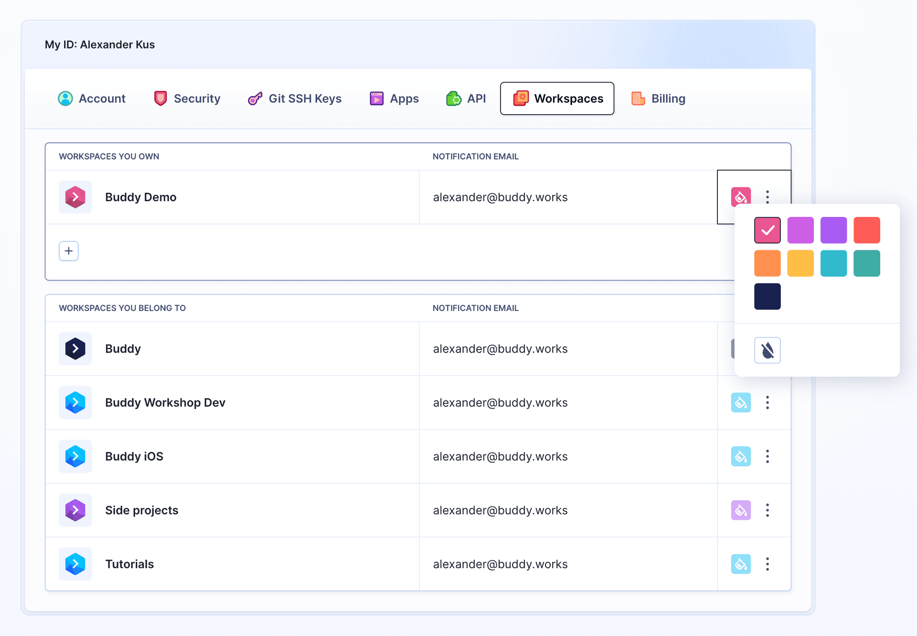Click the Apps window icon

tap(376, 98)
